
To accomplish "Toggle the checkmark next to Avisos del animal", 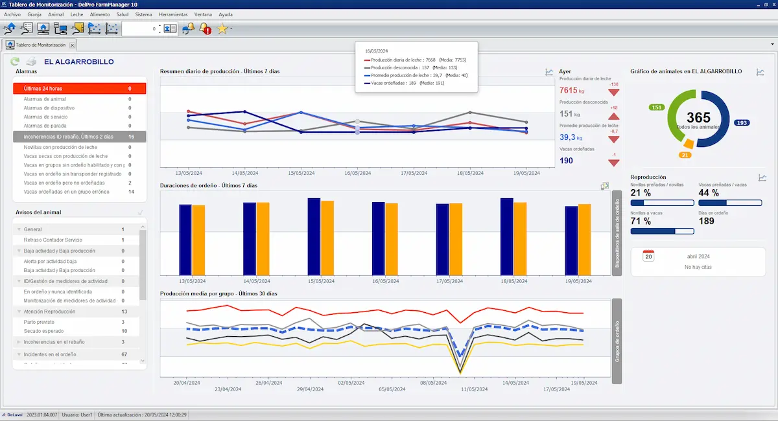I will 141,212.
